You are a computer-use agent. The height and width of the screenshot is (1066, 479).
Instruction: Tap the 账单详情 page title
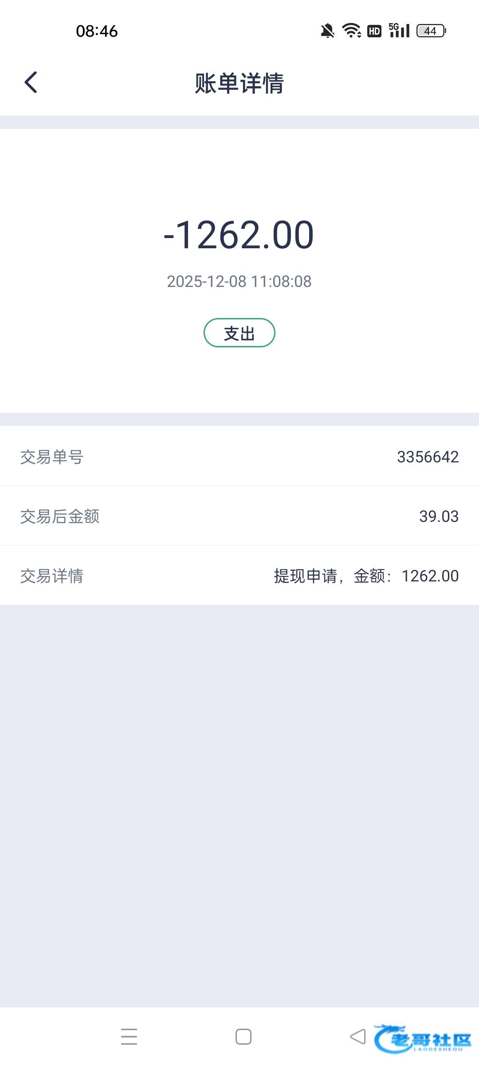[239, 83]
